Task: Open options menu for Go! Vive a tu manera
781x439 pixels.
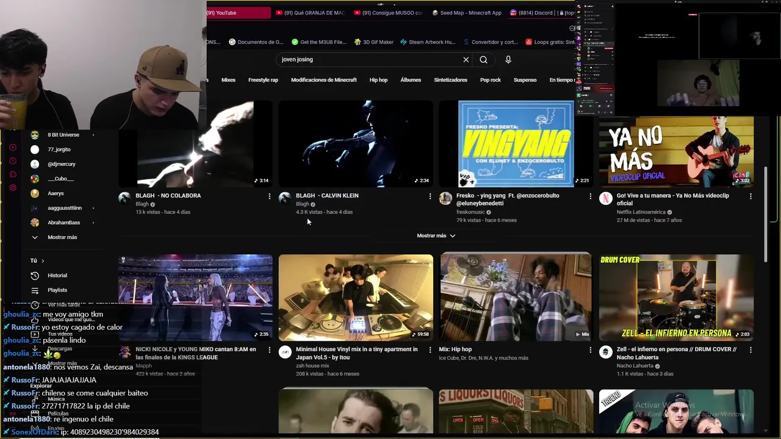Action: coord(750,196)
